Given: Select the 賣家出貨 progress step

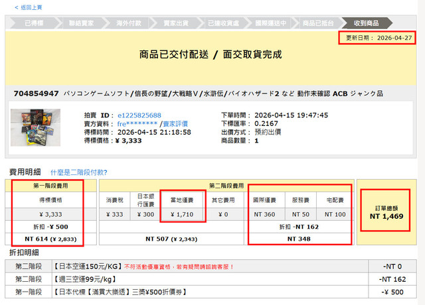Looking at the screenshot, I should 176,23.
